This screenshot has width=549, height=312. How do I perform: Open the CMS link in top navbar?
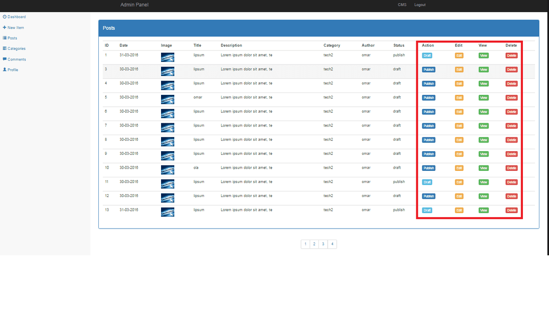(x=402, y=5)
